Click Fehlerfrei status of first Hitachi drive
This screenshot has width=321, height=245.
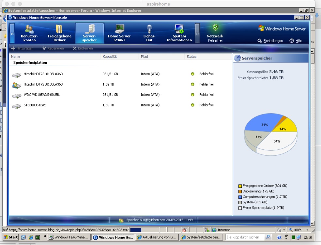click(206, 74)
